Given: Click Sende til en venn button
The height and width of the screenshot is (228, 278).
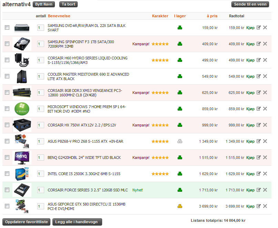Looking at the screenshot, I should pos(250,4).
